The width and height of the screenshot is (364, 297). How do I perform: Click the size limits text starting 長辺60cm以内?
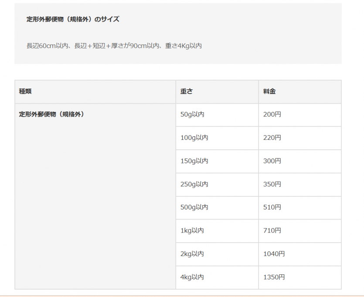click(114, 45)
